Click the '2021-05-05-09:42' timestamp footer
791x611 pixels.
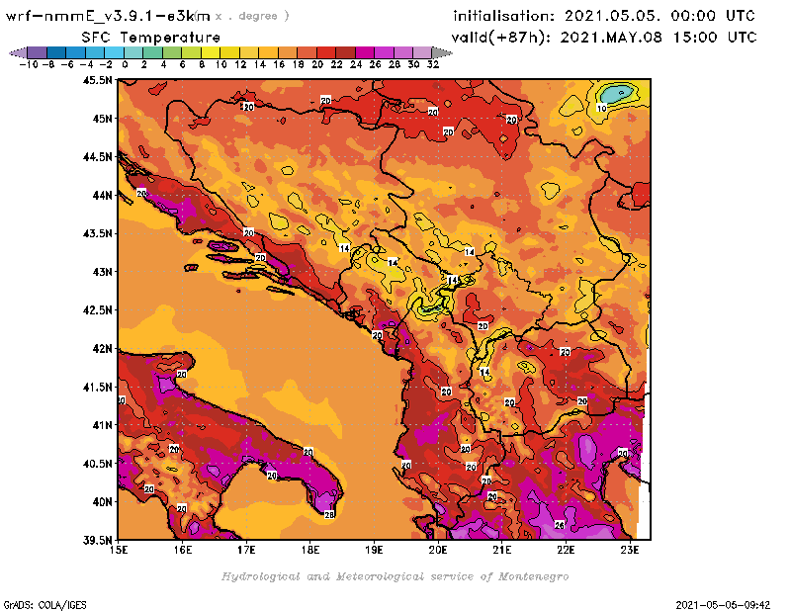point(723,605)
